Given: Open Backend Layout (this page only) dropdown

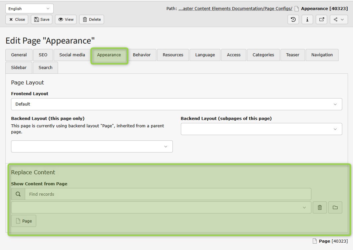Looking at the screenshot, I should click(92, 146).
